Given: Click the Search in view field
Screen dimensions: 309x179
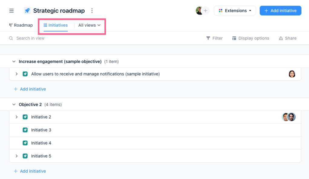Looking at the screenshot, I should [30, 38].
